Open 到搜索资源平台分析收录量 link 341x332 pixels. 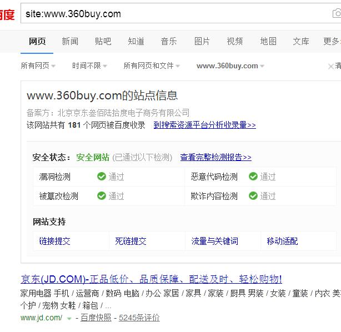click(204, 125)
